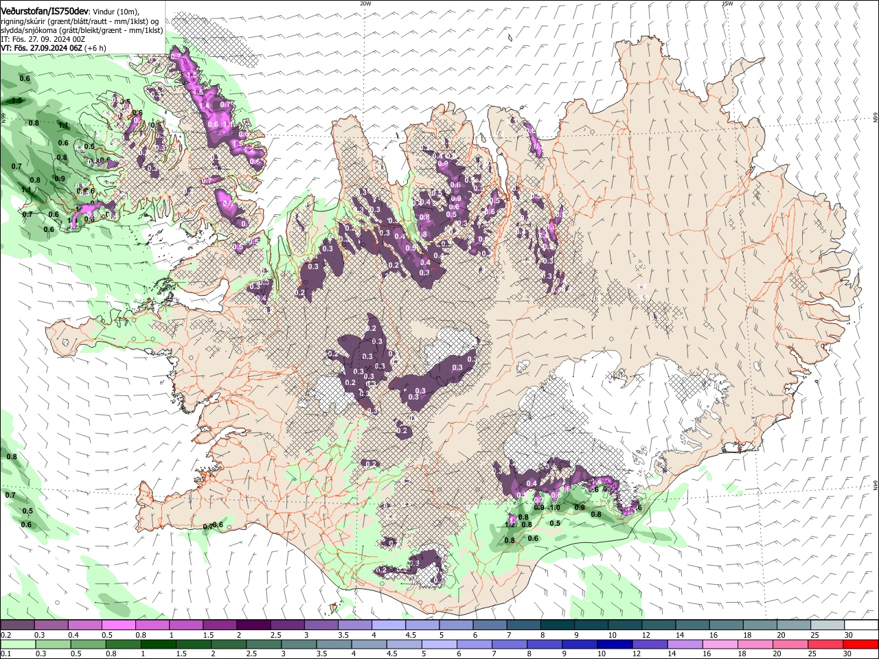Pick the grey-blue rain swatch for 4–4.5

(369, 645)
